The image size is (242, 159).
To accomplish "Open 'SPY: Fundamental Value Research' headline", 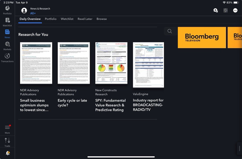I will [110, 105].
